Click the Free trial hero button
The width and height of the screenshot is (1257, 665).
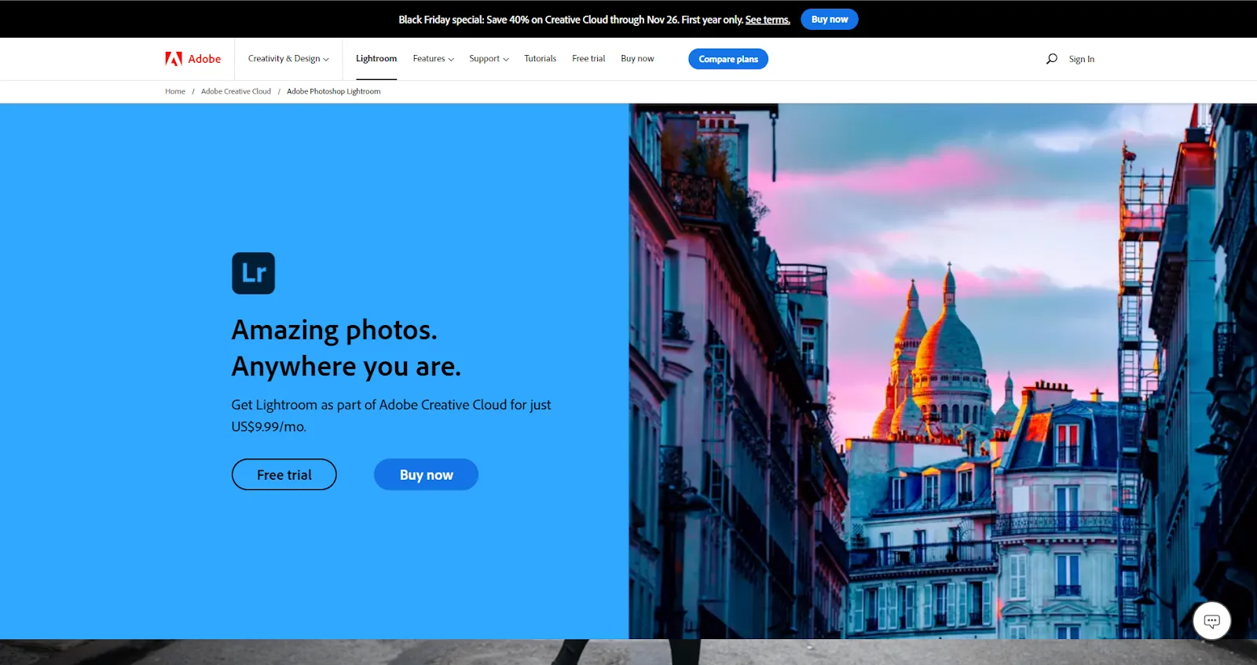284,474
